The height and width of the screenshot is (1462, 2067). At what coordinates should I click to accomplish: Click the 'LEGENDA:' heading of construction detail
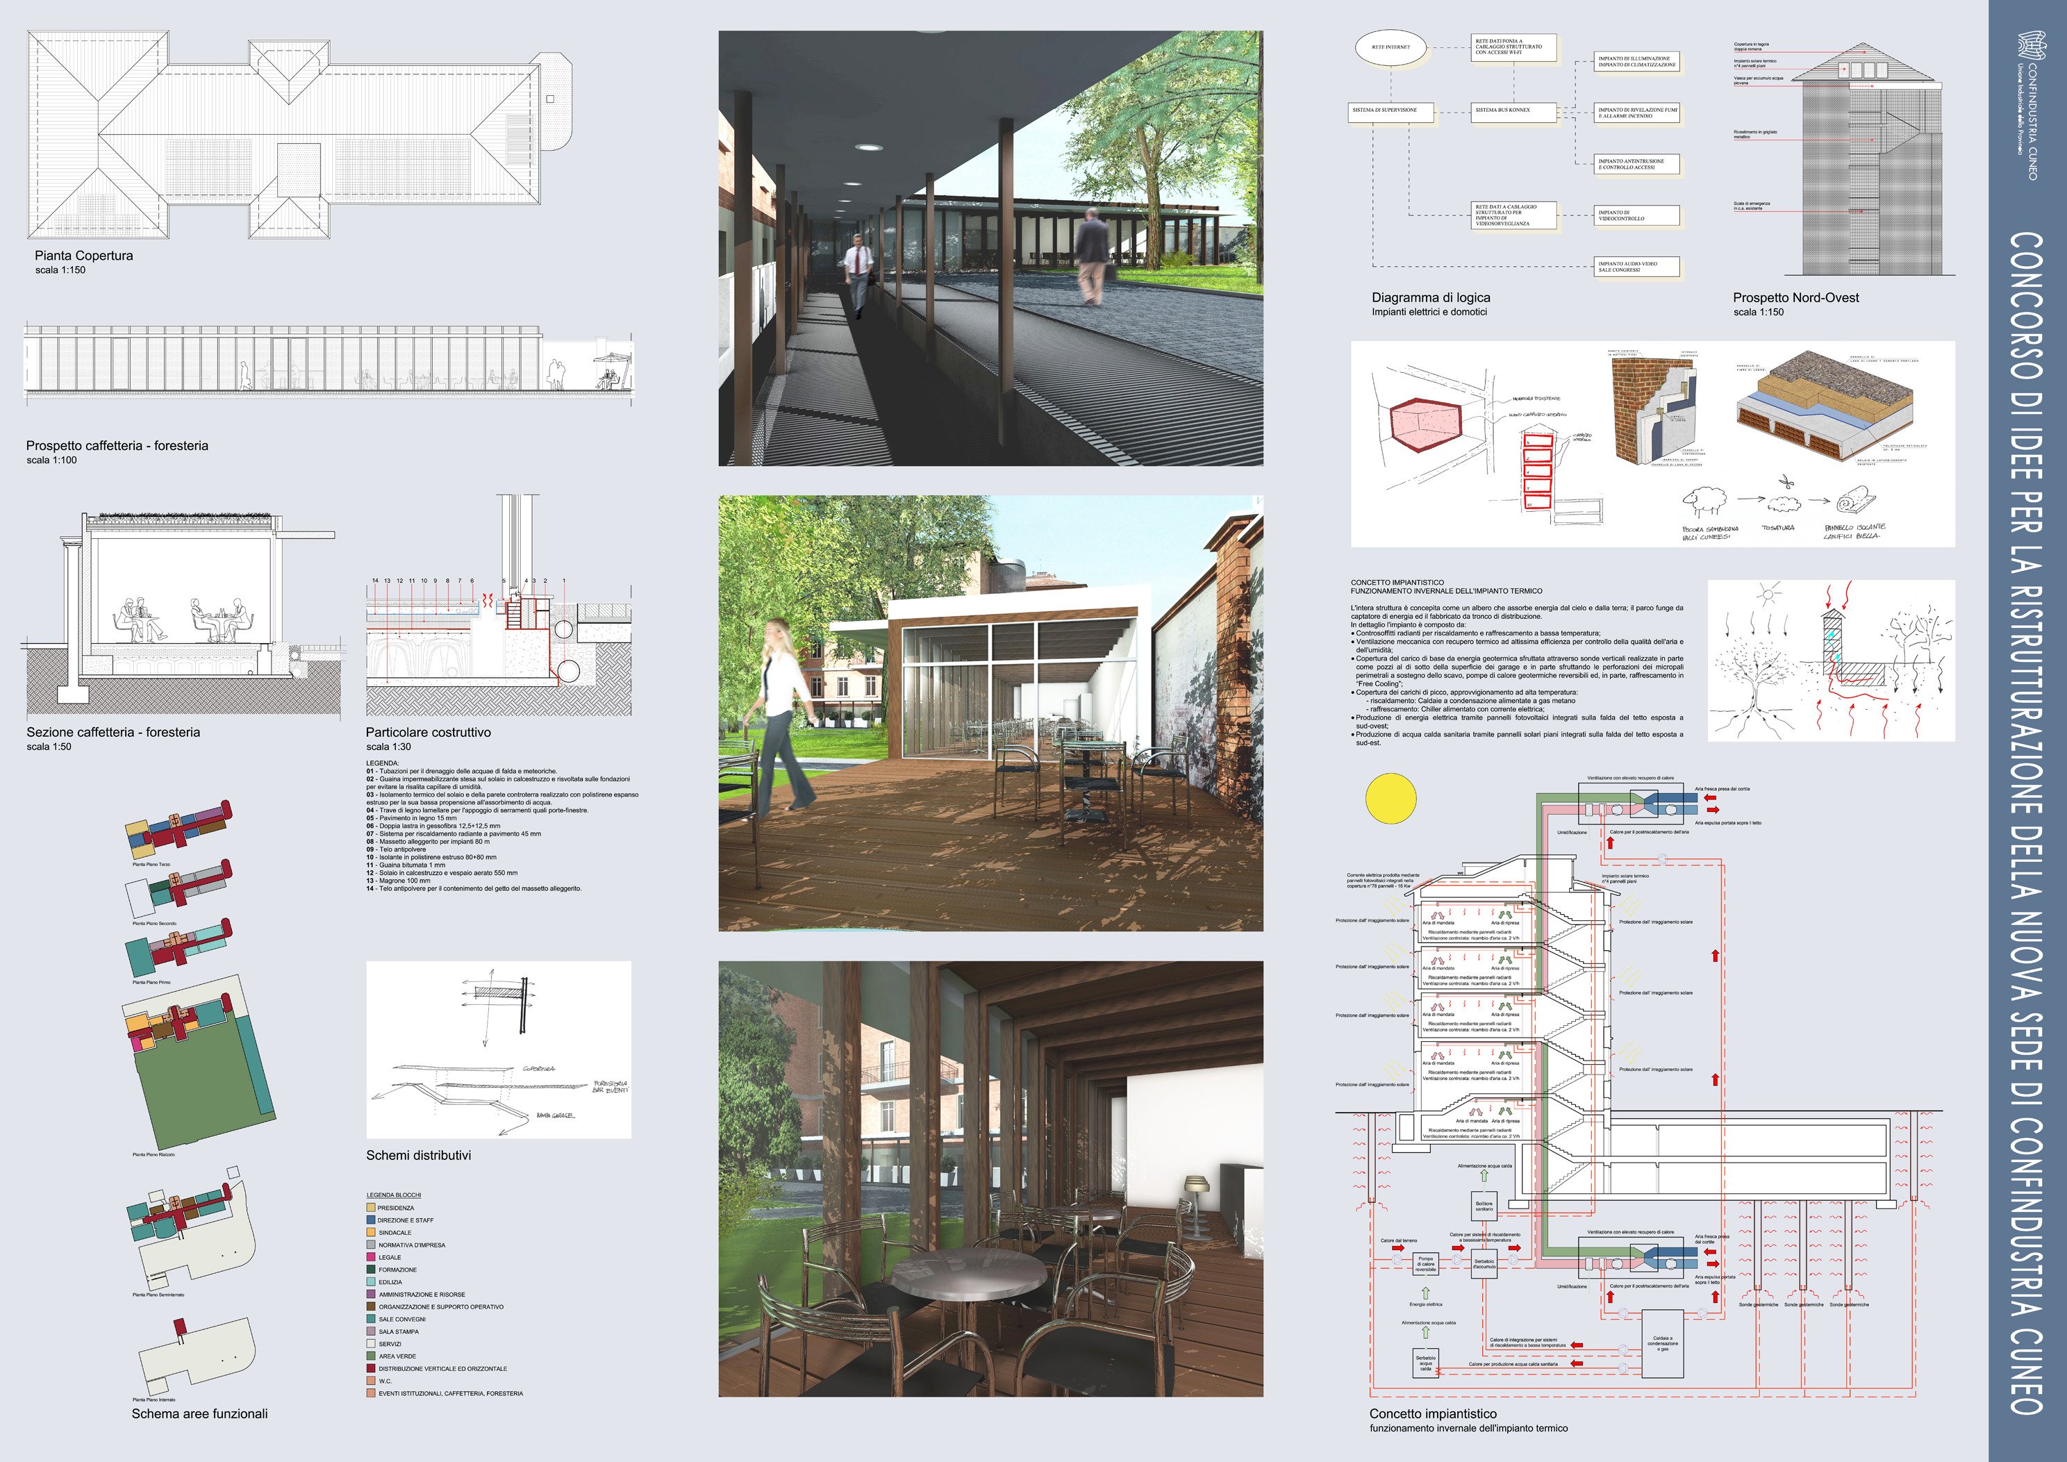pyautogui.click(x=383, y=763)
